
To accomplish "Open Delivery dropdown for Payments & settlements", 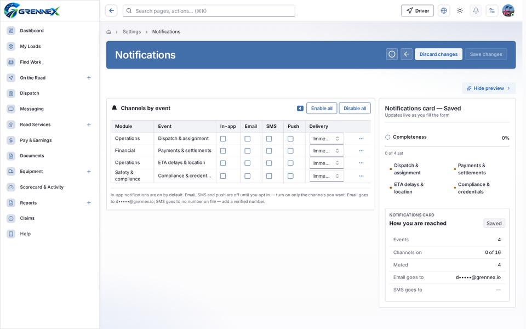I will 327,151.
